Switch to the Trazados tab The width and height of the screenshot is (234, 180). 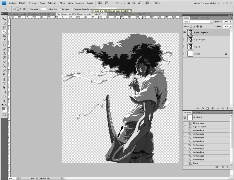point(205,18)
